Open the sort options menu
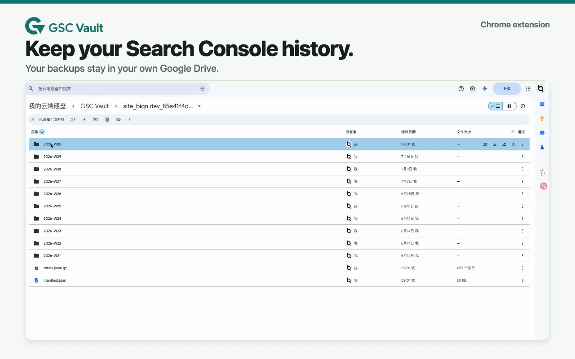Screen dimensions: 575x359 coord(518,132)
